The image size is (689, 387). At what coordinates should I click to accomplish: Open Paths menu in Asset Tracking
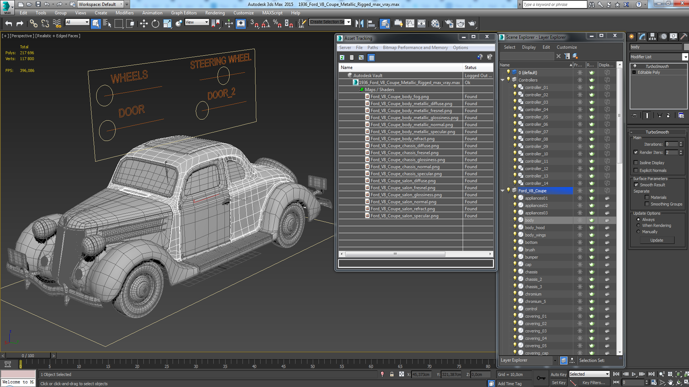(372, 47)
